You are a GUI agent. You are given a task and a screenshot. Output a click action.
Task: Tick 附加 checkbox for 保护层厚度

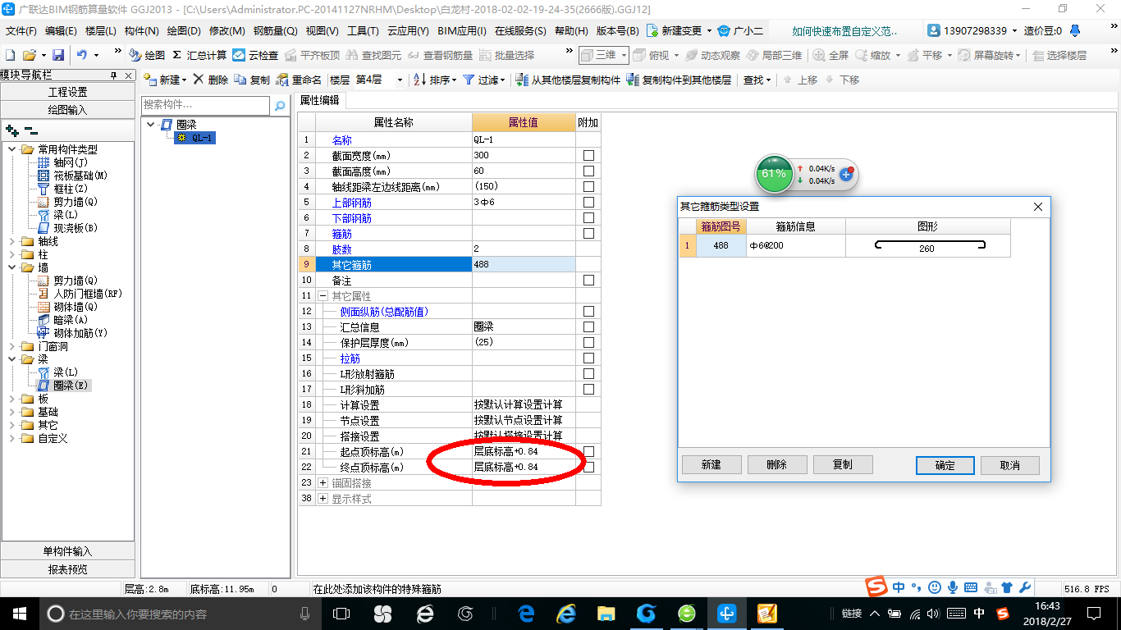588,342
